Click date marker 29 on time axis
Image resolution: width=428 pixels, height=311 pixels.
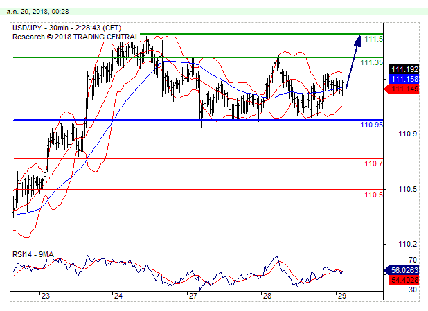coord(341,296)
